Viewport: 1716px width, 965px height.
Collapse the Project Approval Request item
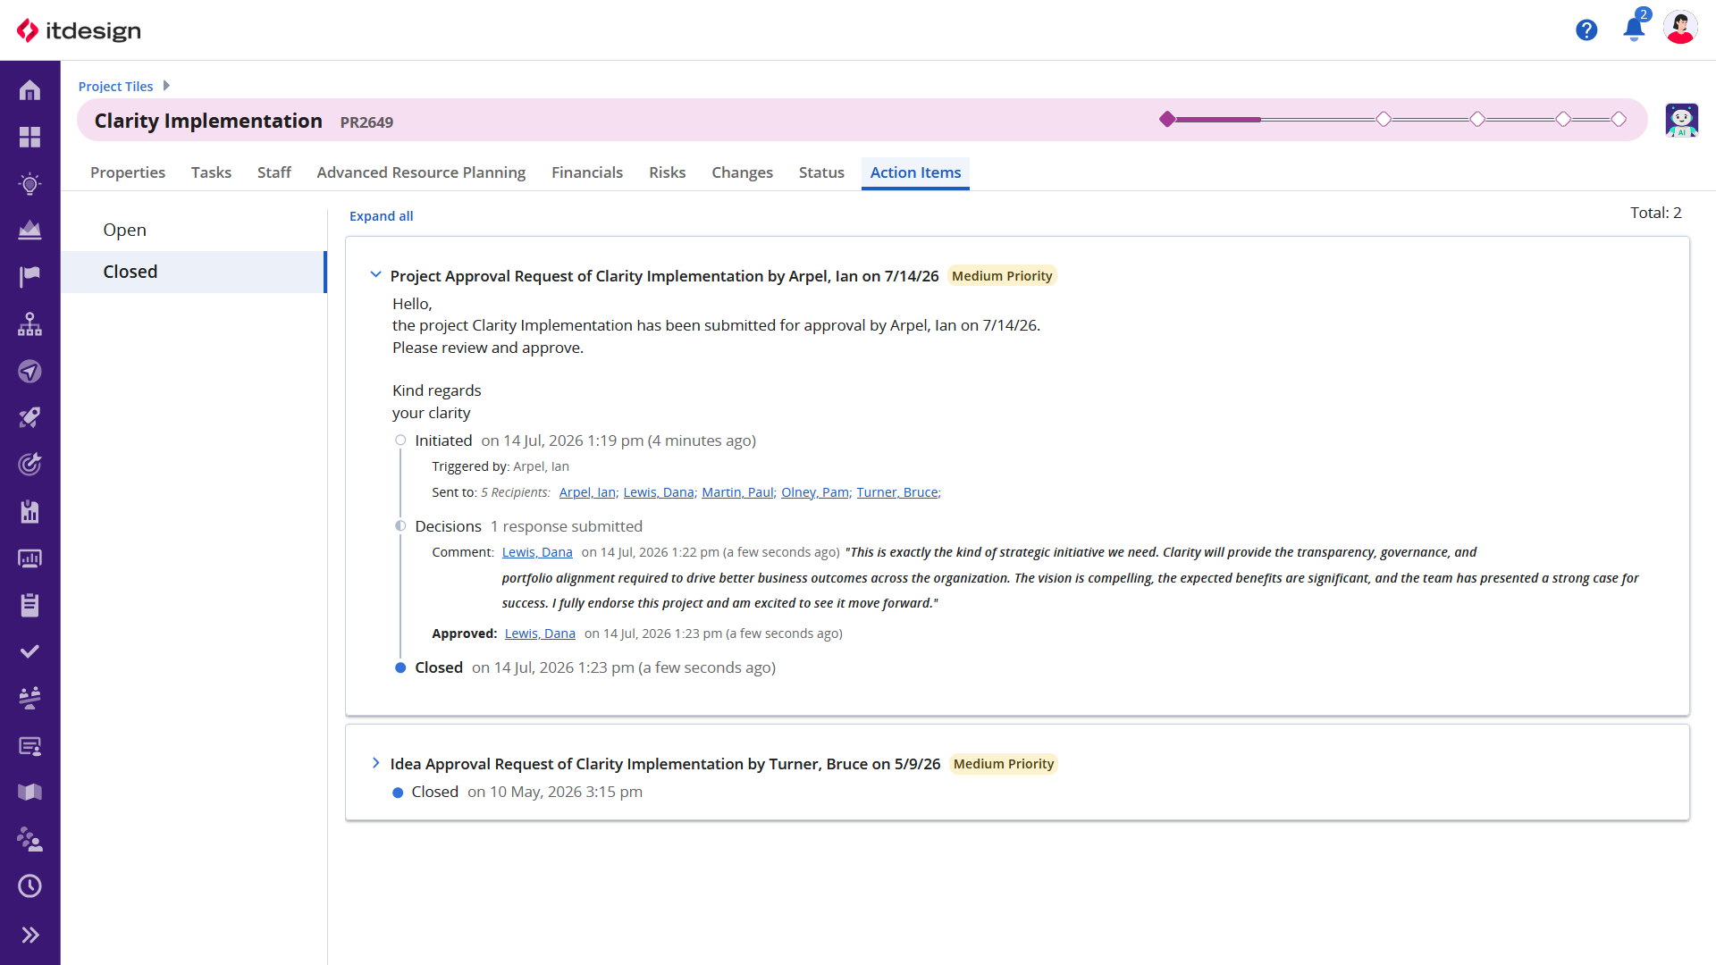tap(375, 275)
